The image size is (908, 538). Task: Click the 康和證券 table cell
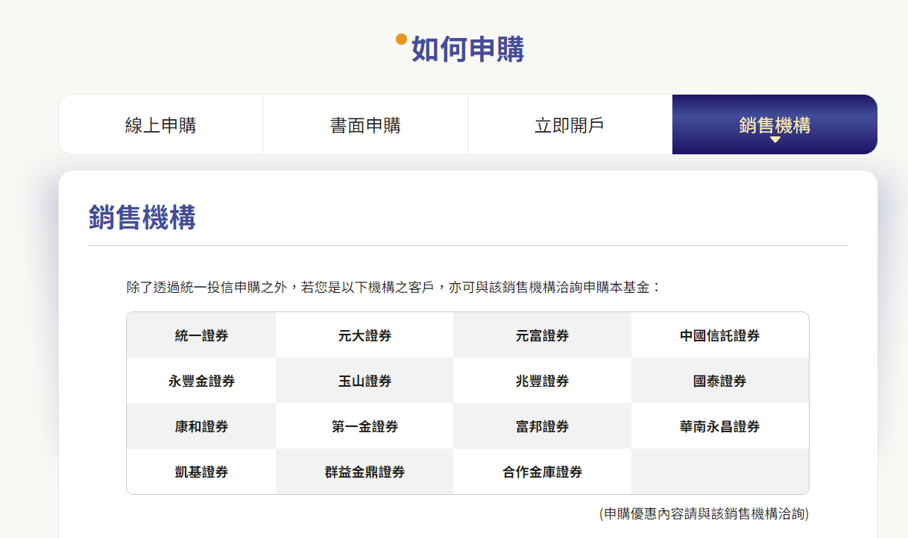click(201, 426)
